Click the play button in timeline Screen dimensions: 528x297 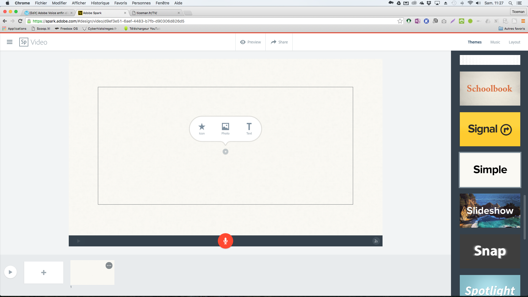[x=10, y=272]
